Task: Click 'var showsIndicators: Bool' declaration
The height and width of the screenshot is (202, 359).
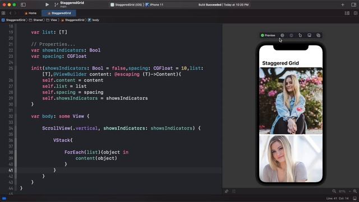Action: pos(66,50)
